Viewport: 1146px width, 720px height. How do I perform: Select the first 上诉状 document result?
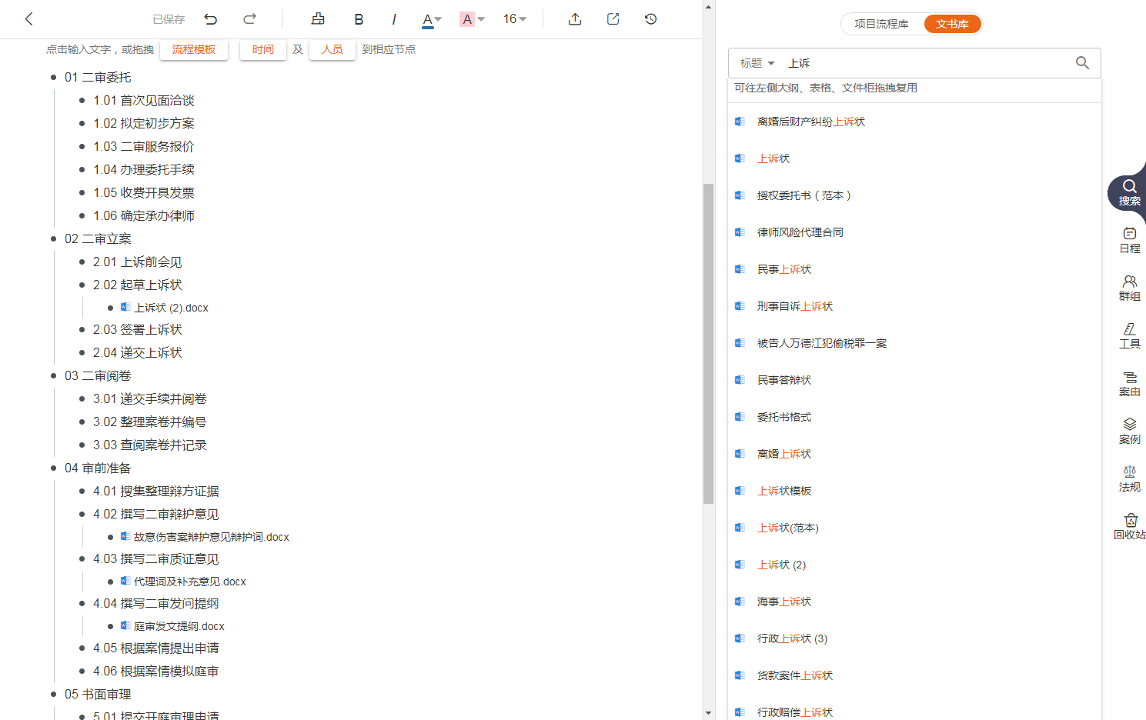(x=773, y=158)
